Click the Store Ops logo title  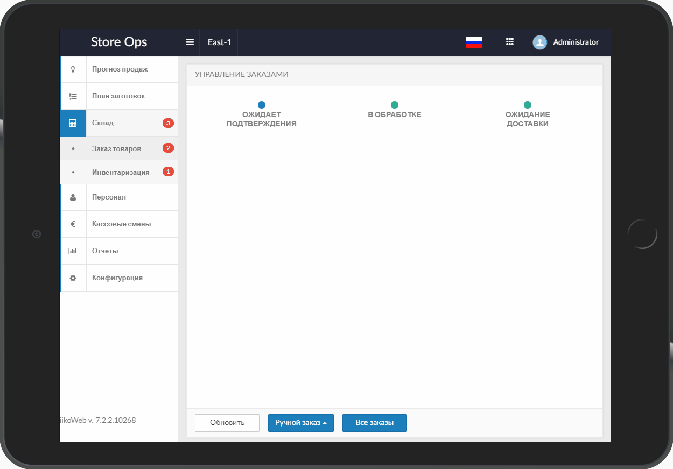tap(119, 42)
